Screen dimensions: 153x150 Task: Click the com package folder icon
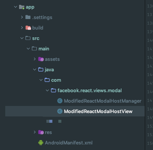47,80
